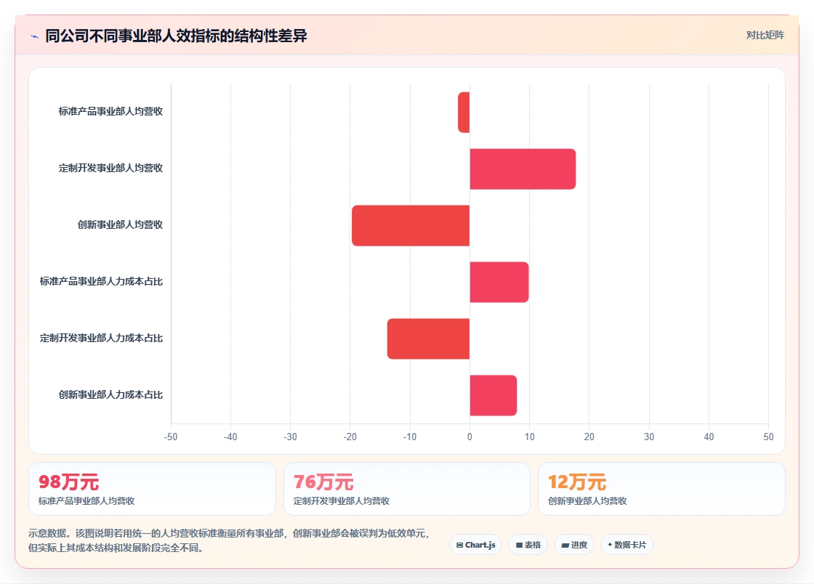Click y-axis label 创新事业部人力成本占比

[x=110, y=394]
